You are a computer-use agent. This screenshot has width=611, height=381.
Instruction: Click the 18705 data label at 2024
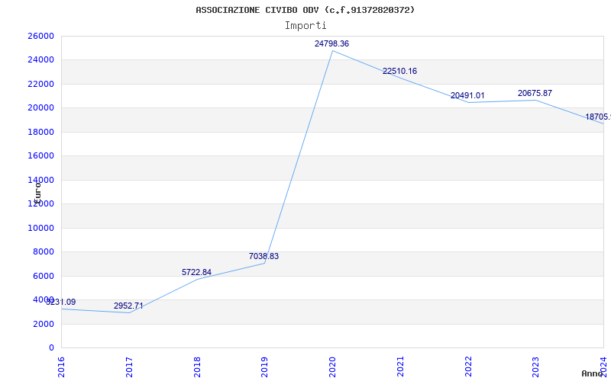click(x=598, y=117)
